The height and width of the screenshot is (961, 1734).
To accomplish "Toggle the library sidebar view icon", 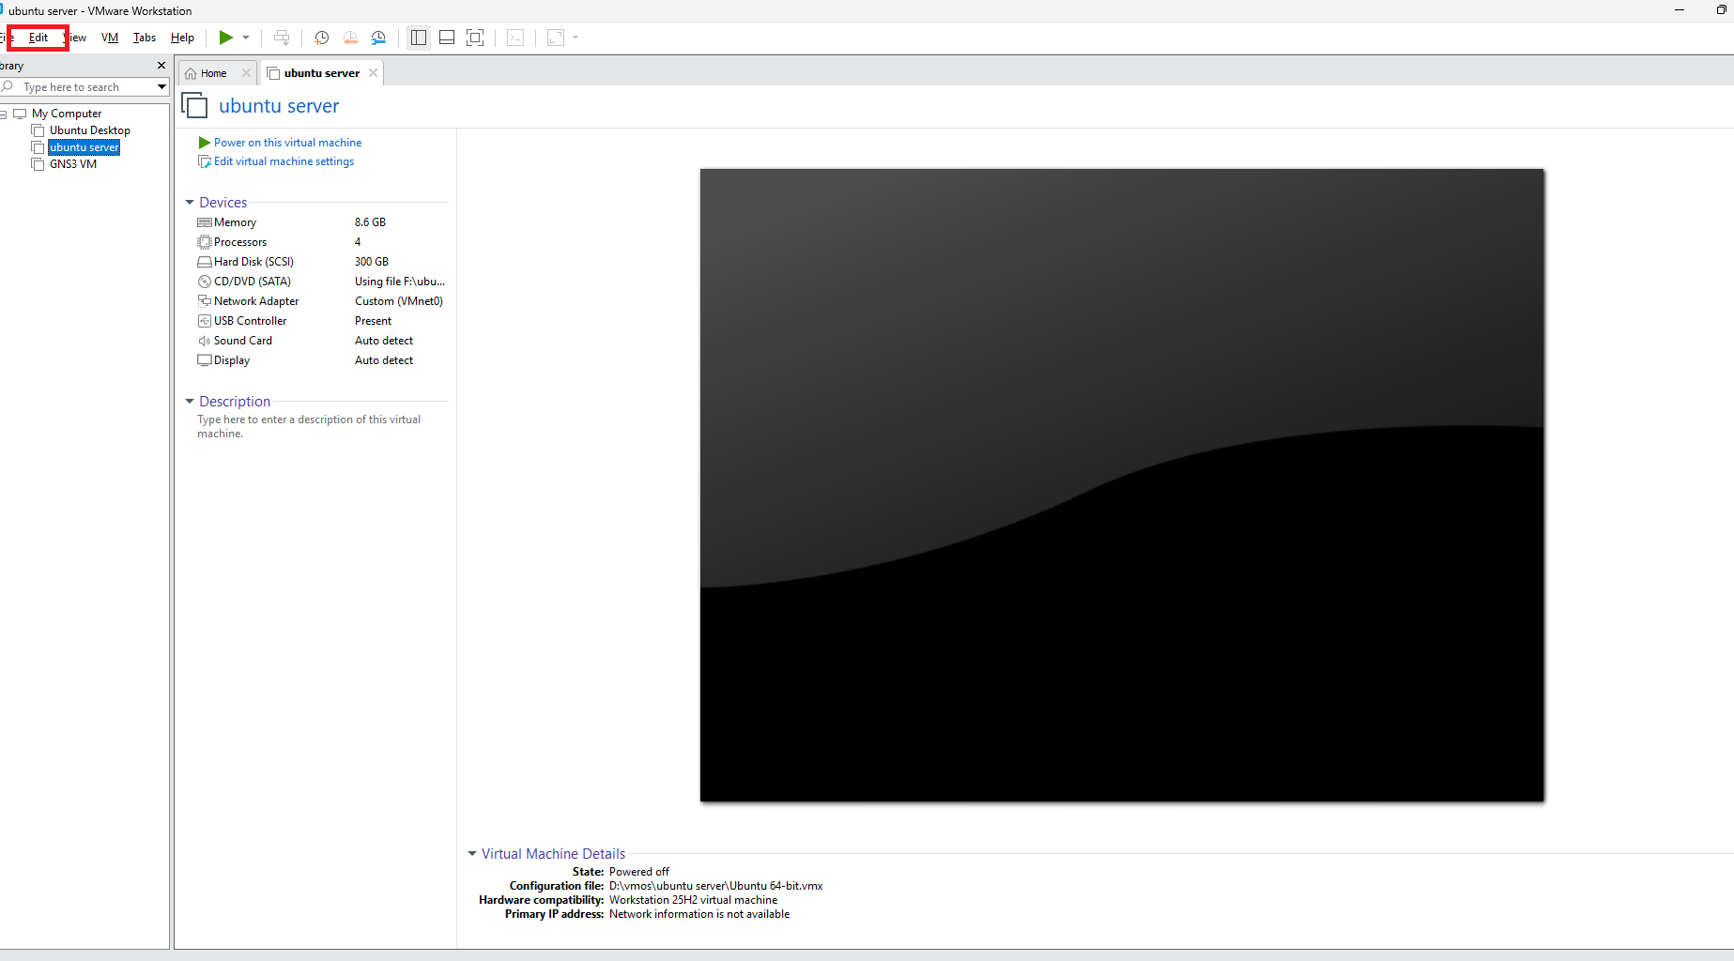I will 419,38.
